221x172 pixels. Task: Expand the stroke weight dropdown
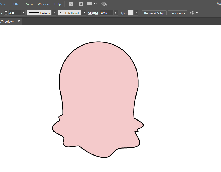23,13
